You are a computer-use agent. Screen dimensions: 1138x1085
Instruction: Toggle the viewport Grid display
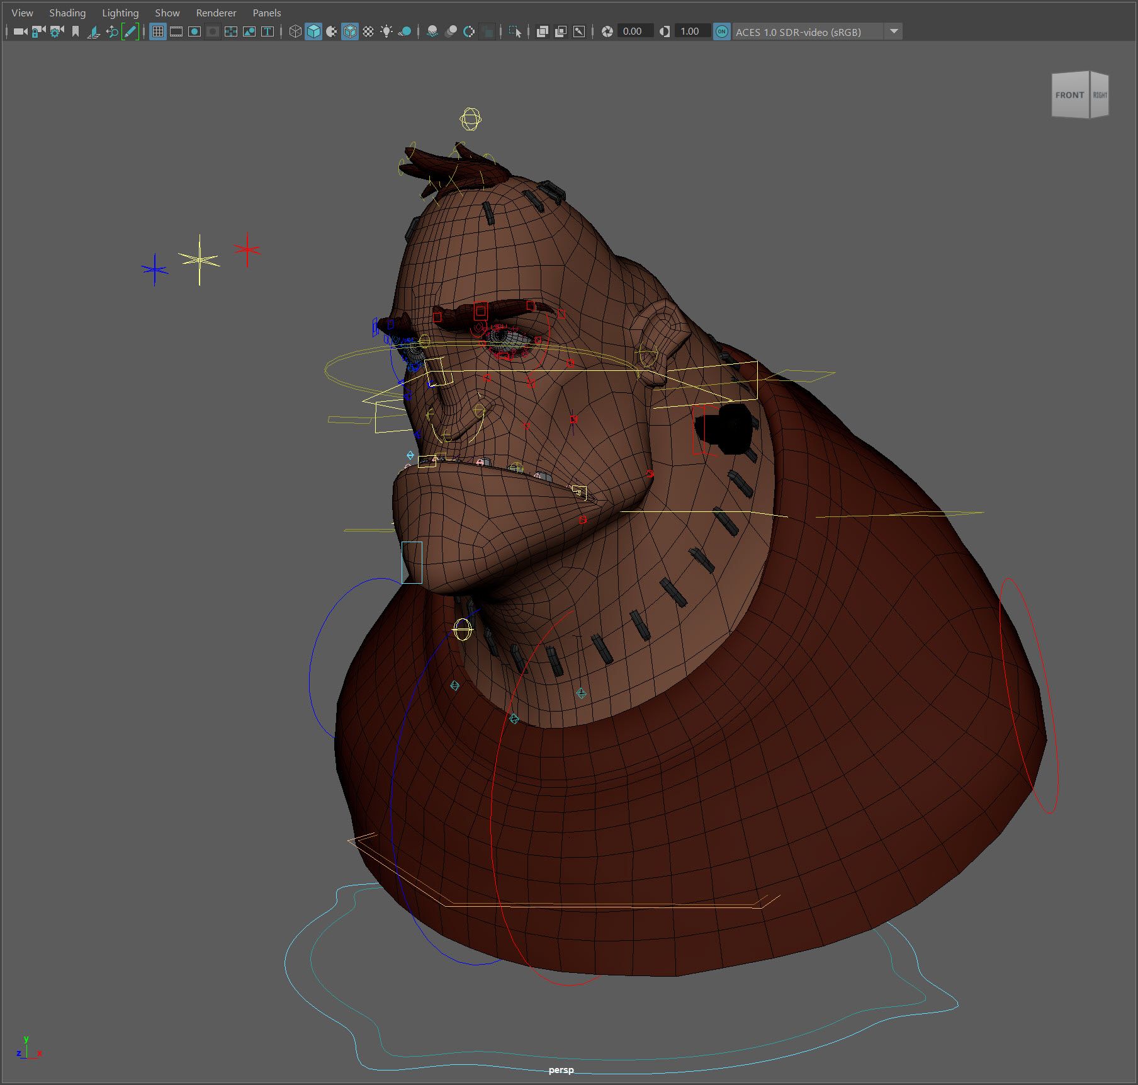pos(158,31)
